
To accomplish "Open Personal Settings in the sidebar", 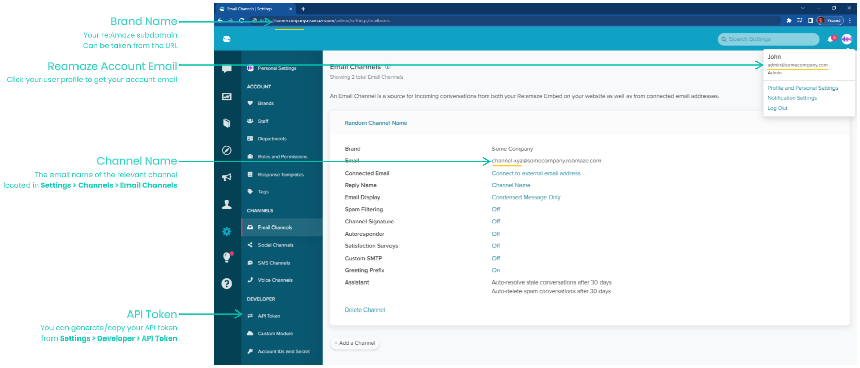I will point(277,68).
